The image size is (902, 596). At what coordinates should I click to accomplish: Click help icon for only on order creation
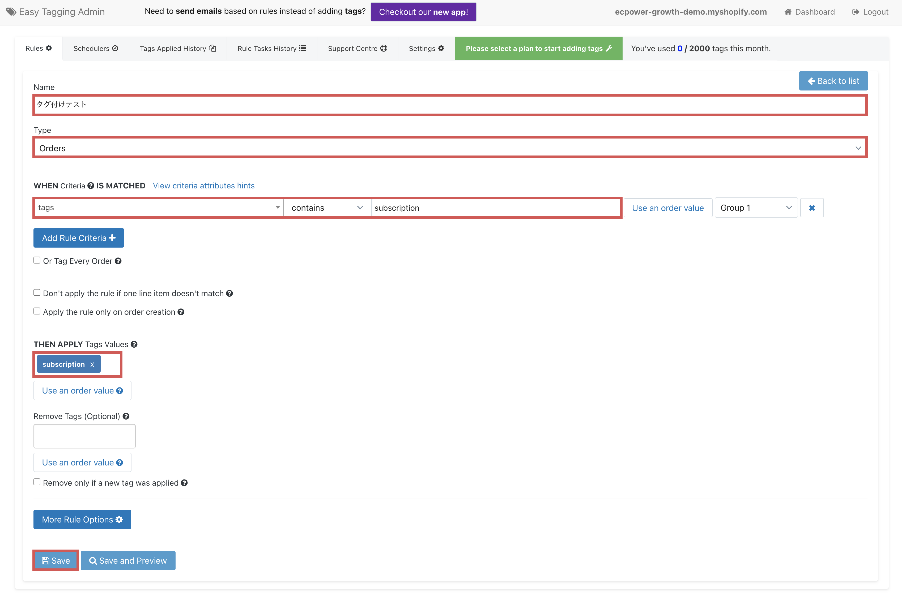(x=181, y=312)
